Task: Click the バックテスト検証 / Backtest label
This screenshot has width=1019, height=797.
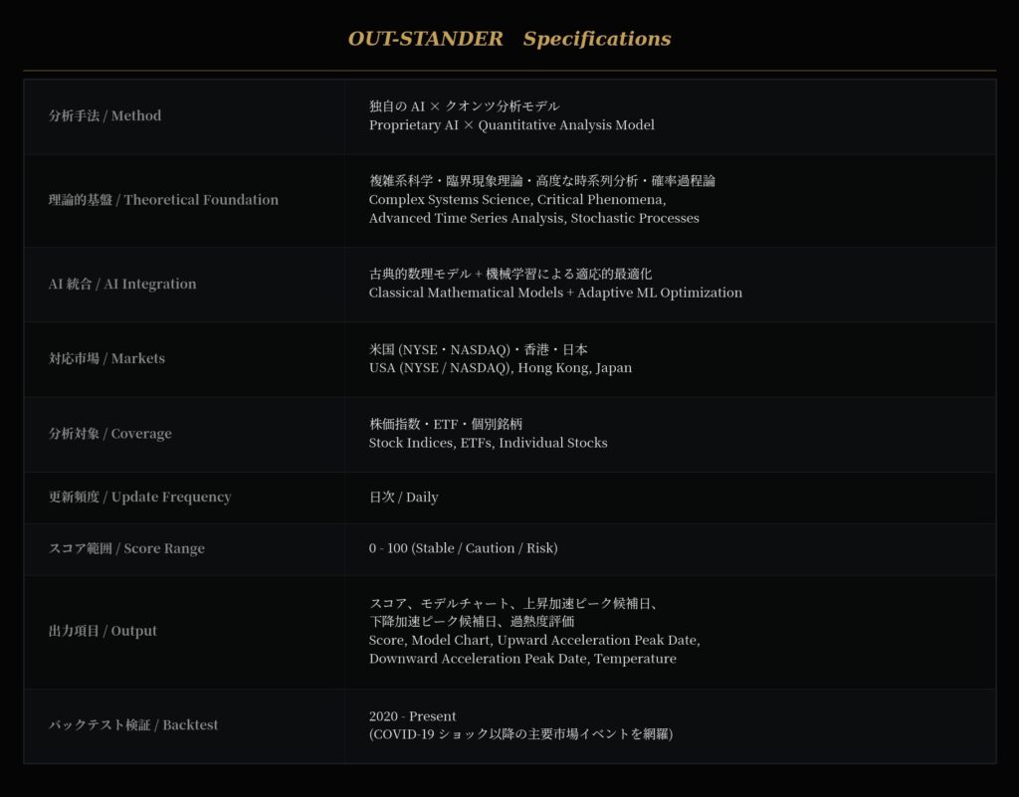Action: point(133,725)
